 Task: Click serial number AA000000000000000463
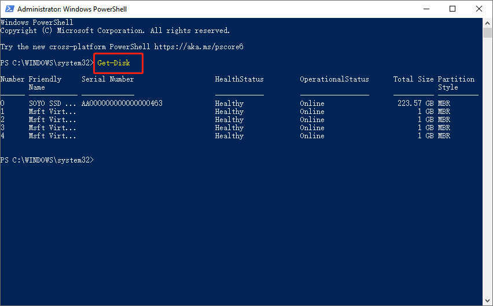[122, 104]
